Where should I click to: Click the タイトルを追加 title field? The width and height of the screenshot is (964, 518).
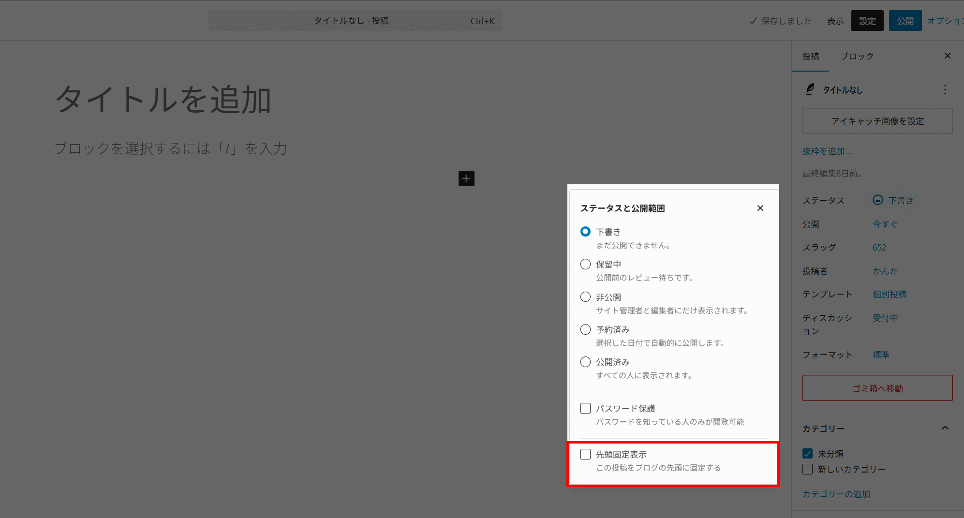(163, 100)
